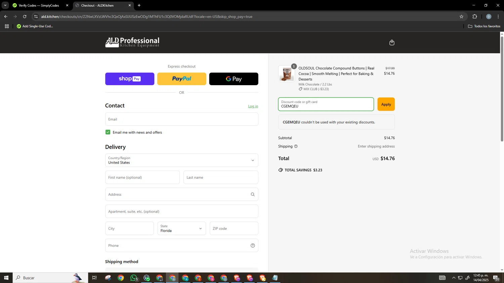504x283 pixels.
Task: Open the Chrome three-dot menu
Action: pos(499,16)
